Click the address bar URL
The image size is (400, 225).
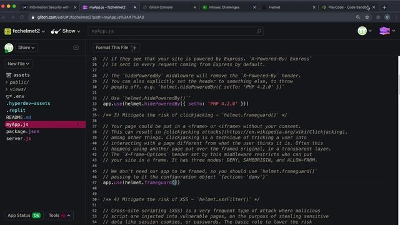click(x=91, y=17)
